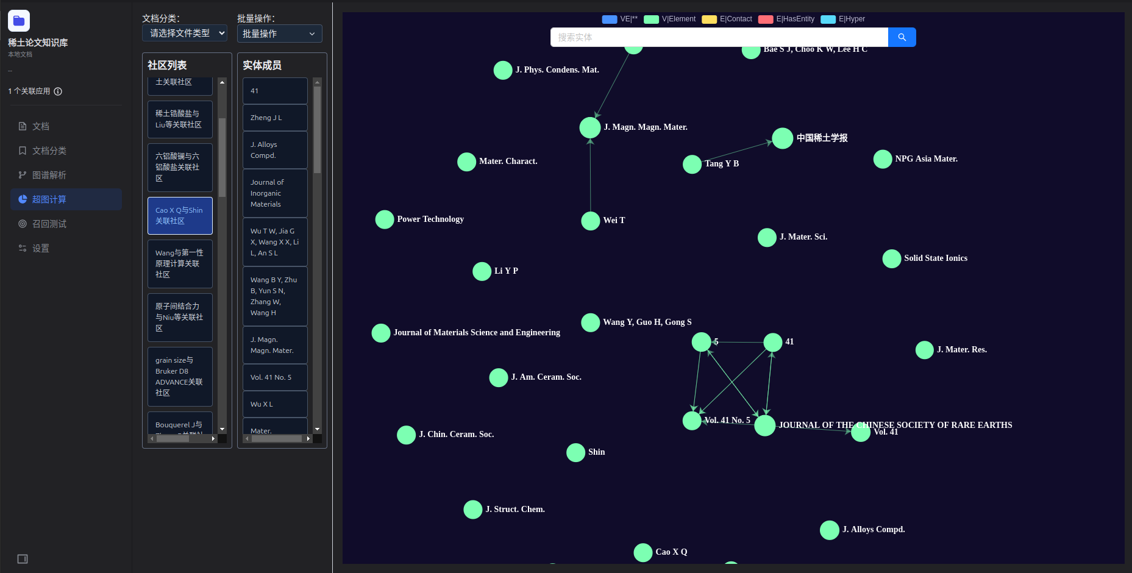Click JOURNAL OF THE CHINESE SOCIETY OF RARE EARTHS node
Viewport: 1132px width, 573px height.
(x=765, y=425)
